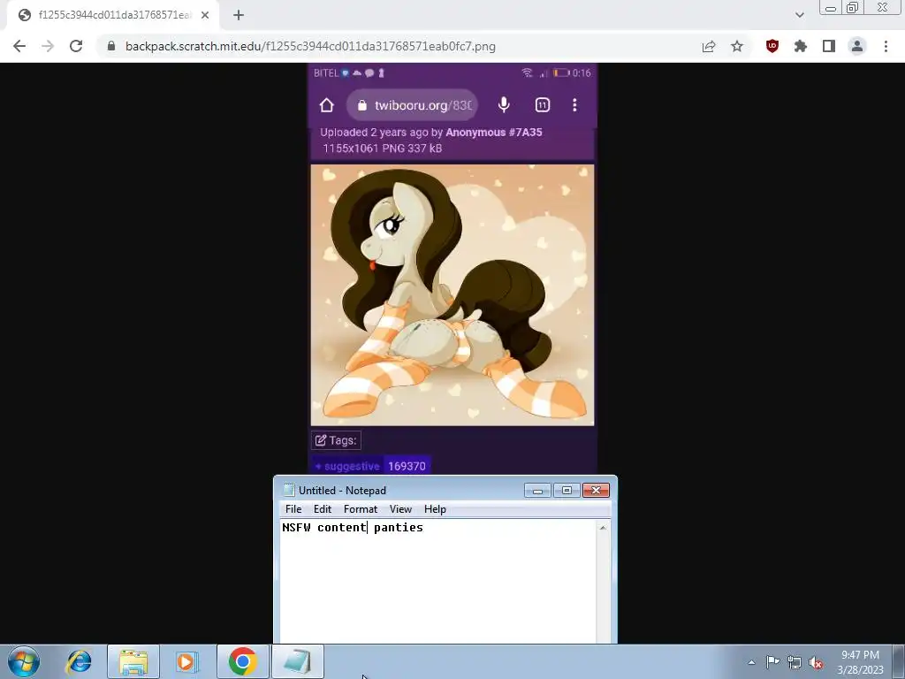905x679 pixels.
Task: Open the network tray icon
Action: 795,662
